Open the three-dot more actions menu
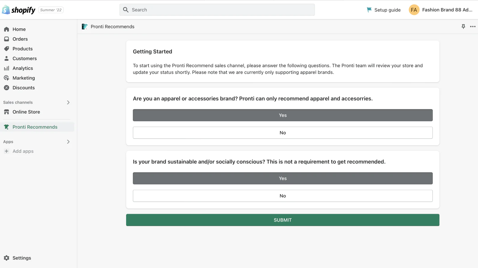 [x=473, y=27]
